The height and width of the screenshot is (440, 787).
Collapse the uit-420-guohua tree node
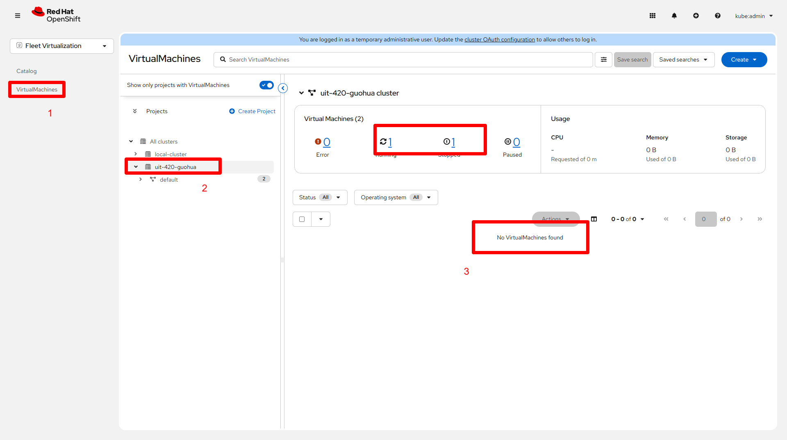coord(136,167)
